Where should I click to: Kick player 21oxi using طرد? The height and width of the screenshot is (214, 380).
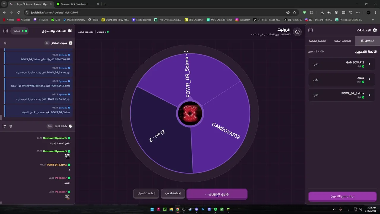click(316, 79)
